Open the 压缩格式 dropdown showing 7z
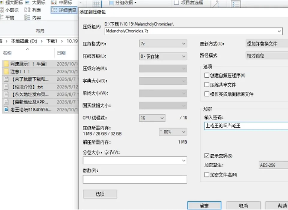The width and height of the screenshot is (288, 210). (163, 44)
